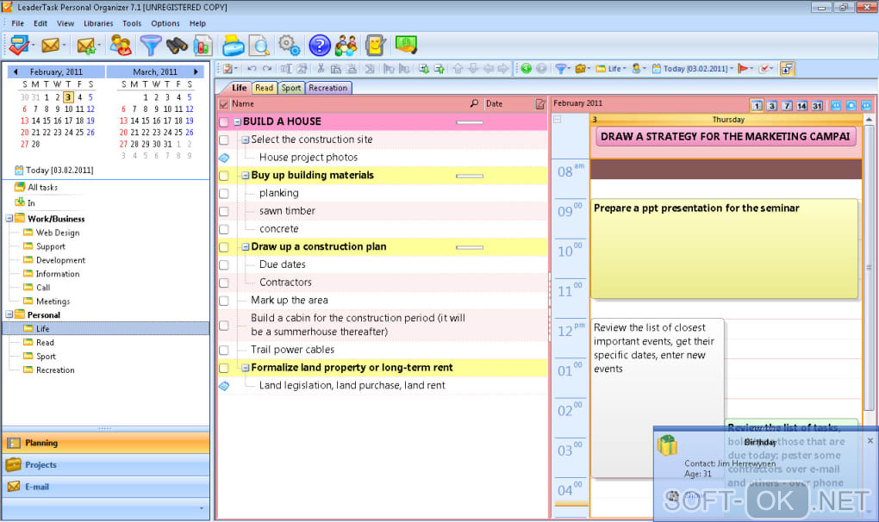The image size is (879, 522).
Task: Select the Web Design folder in tree
Action: pos(58,233)
